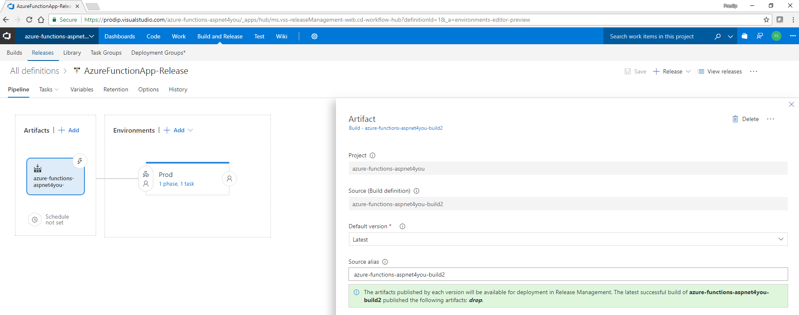Screen dimensions: 799x315
Task: Open the Test hub
Action: (x=259, y=36)
